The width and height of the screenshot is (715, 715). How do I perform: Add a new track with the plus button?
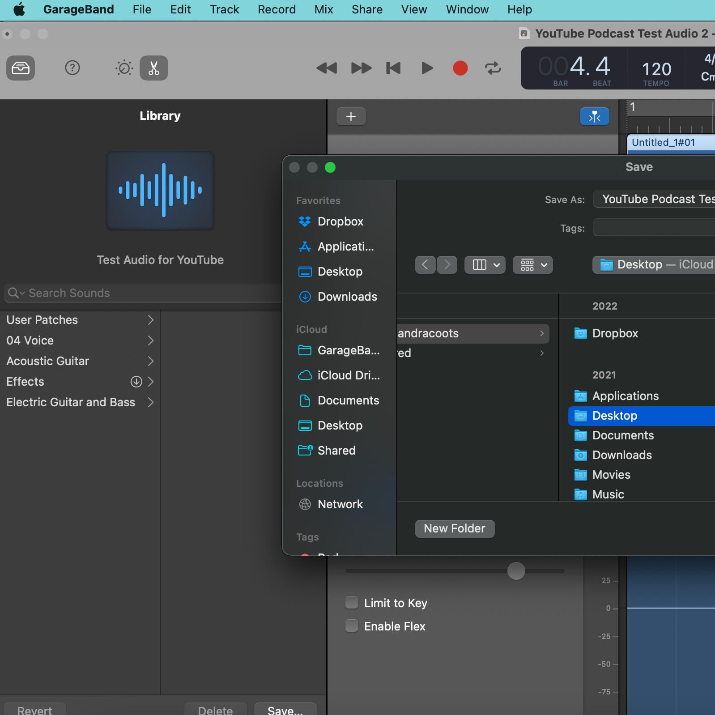351,117
